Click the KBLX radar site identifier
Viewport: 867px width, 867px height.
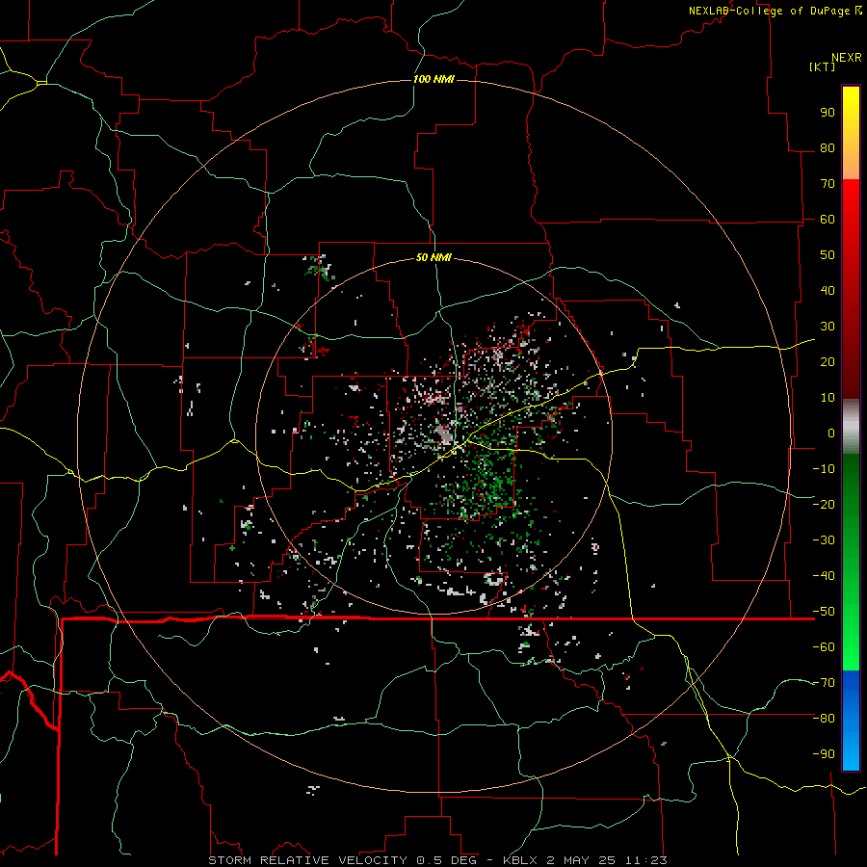(x=521, y=860)
